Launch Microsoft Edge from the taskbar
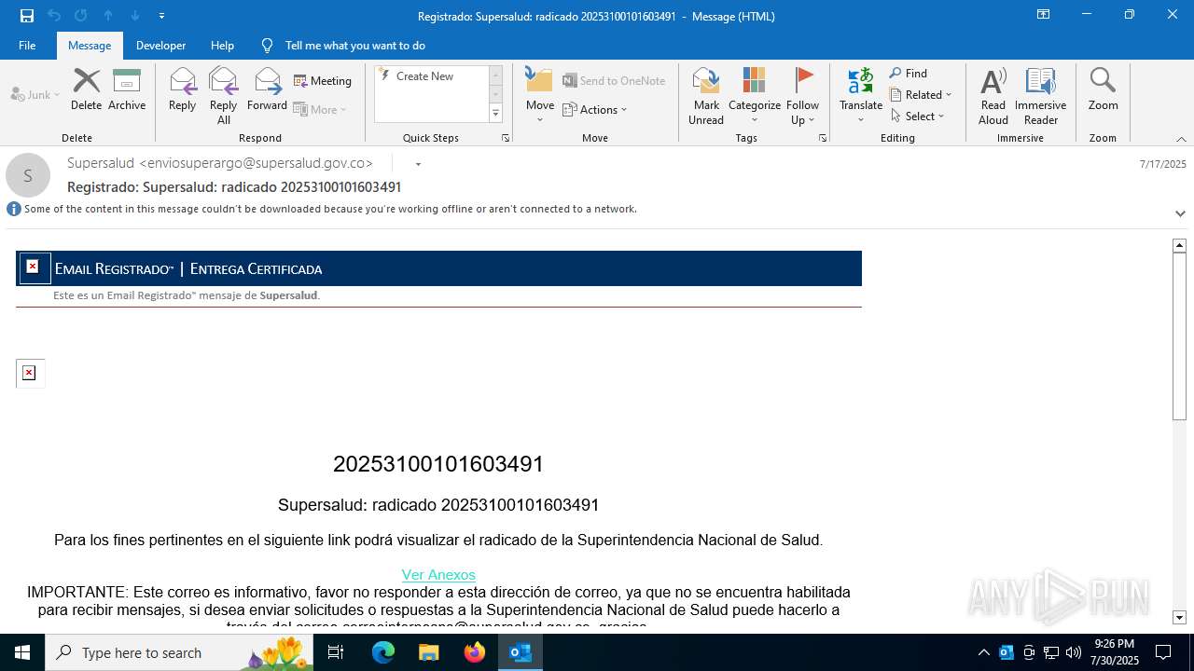Screen dimensions: 1194x671 click(x=383, y=652)
